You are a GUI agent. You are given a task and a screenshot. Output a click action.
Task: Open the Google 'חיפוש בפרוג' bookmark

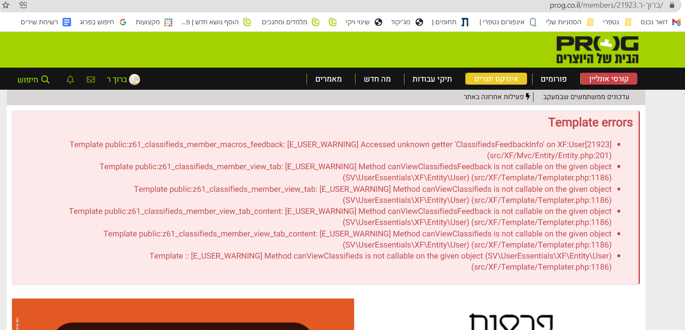[x=103, y=22]
